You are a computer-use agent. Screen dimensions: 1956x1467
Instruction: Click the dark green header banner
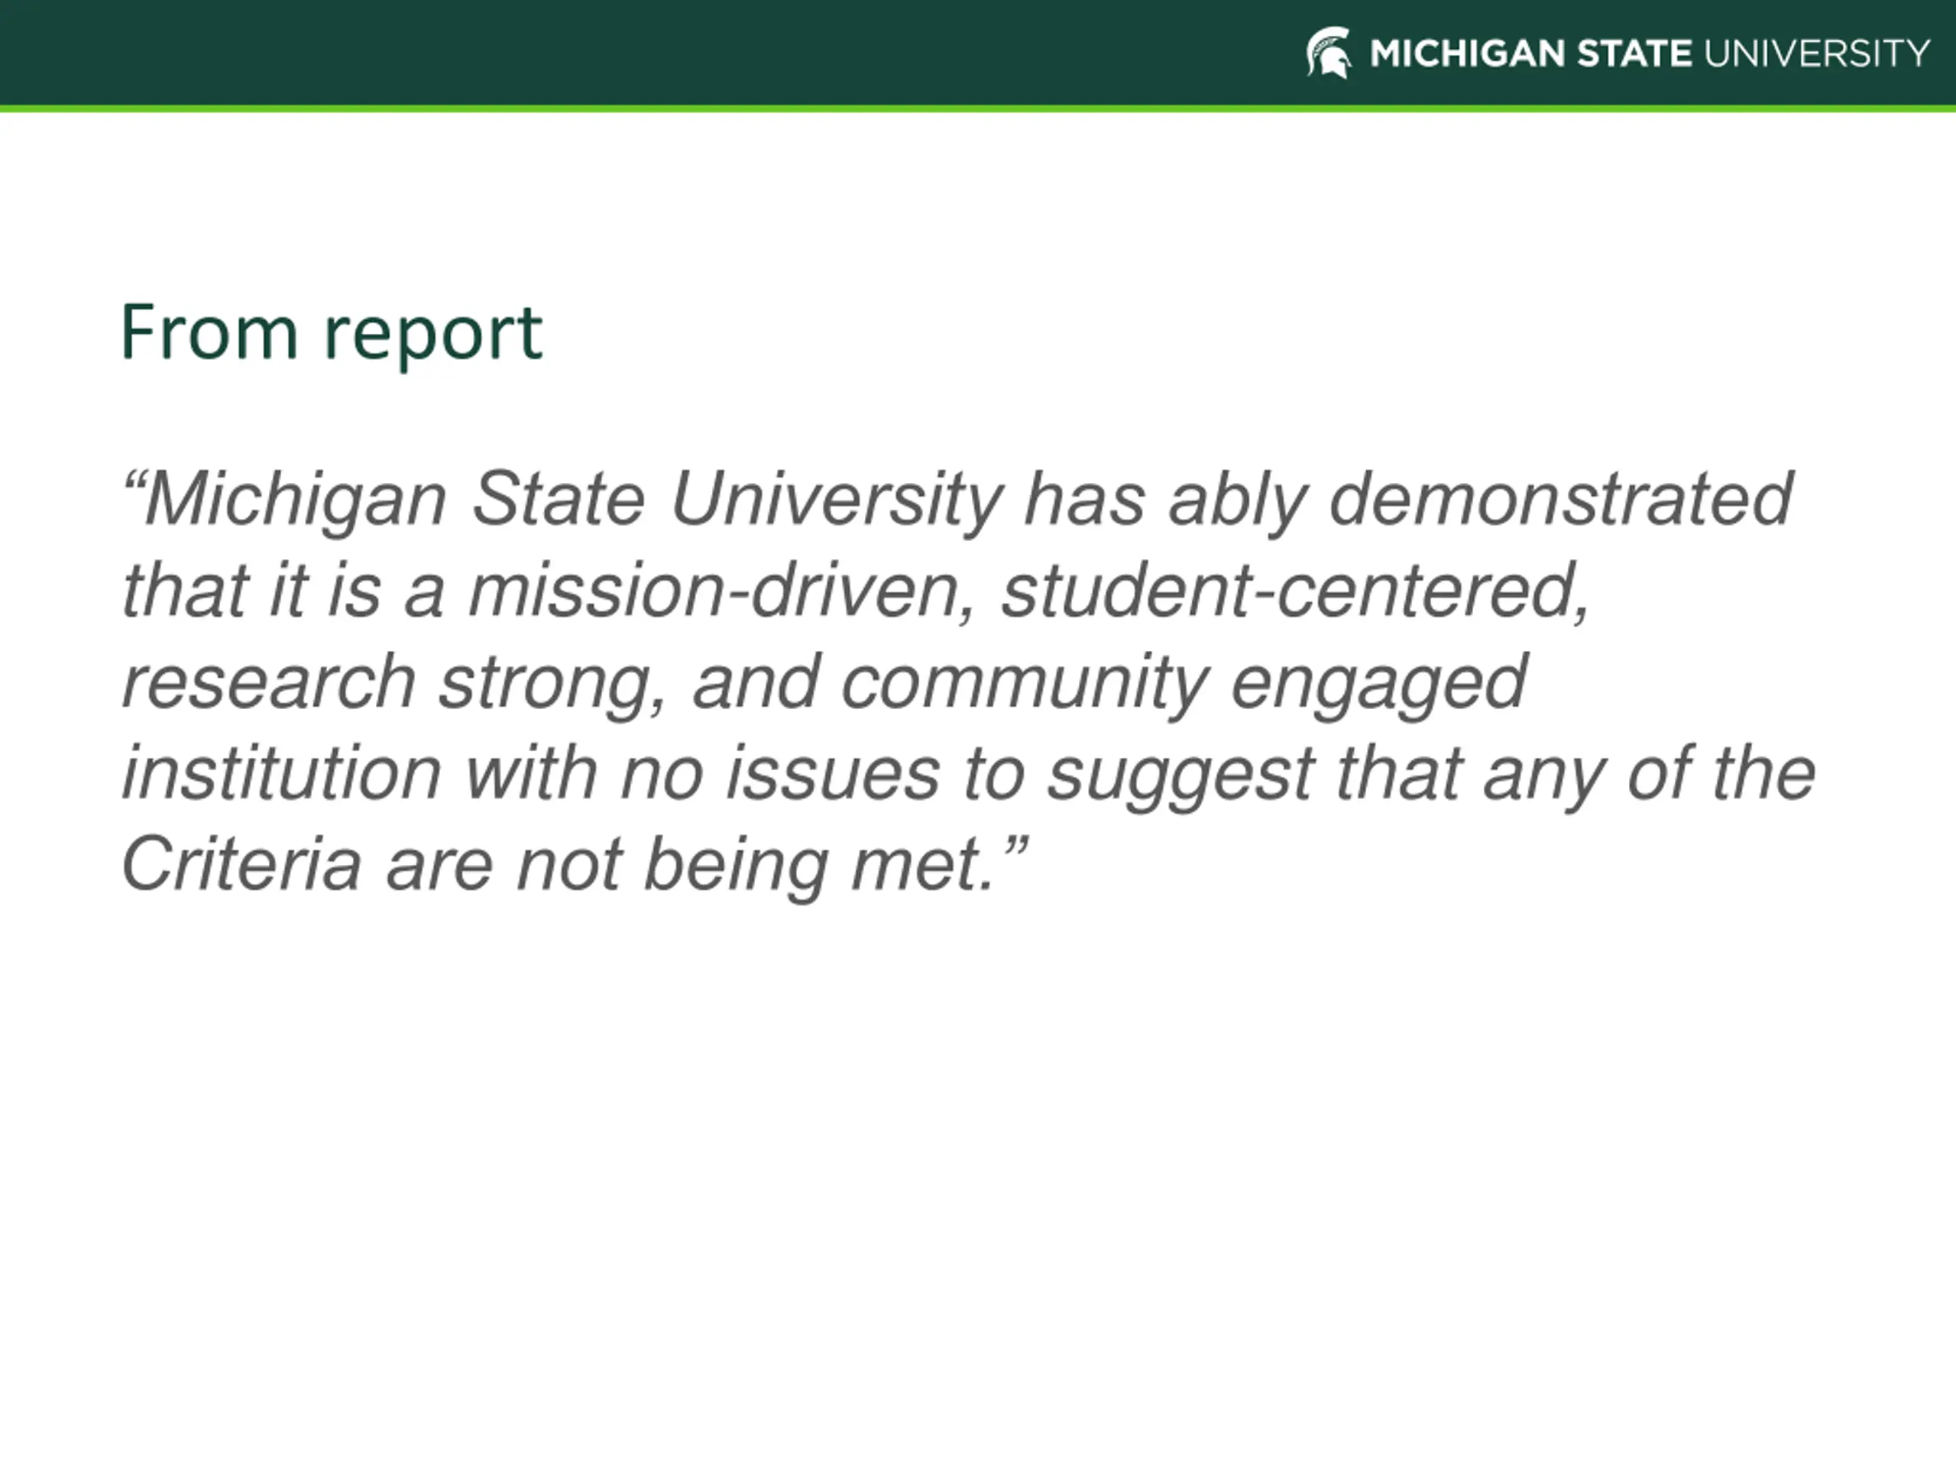coord(978,53)
